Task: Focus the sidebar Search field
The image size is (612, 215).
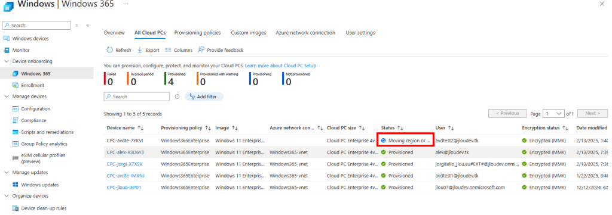Action: [x=36, y=25]
